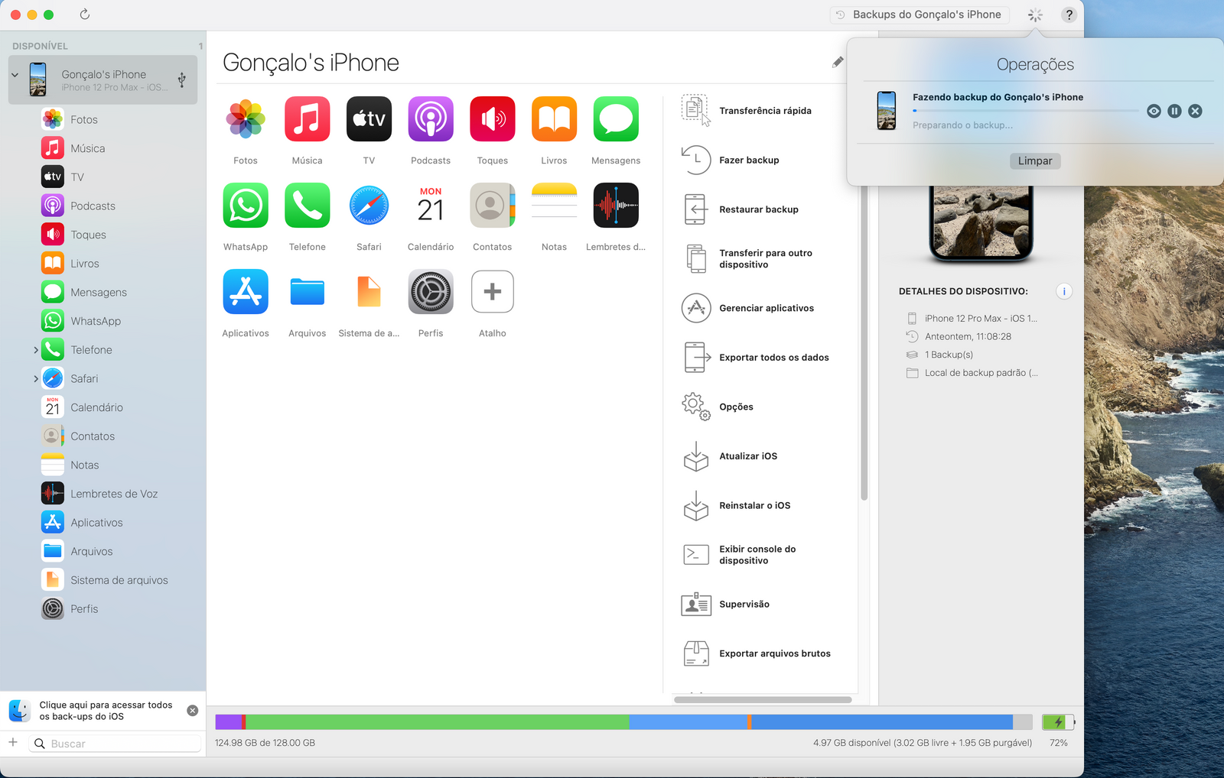The width and height of the screenshot is (1224, 778).
Task: Choose Fazer backup from the actions list
Action: 748,160
